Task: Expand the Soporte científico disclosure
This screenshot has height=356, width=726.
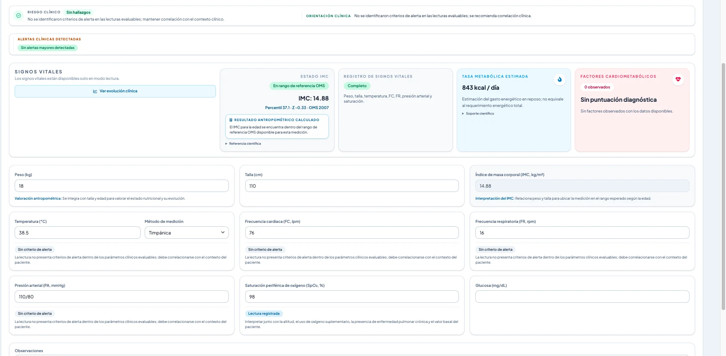Action: coord(478,113)
